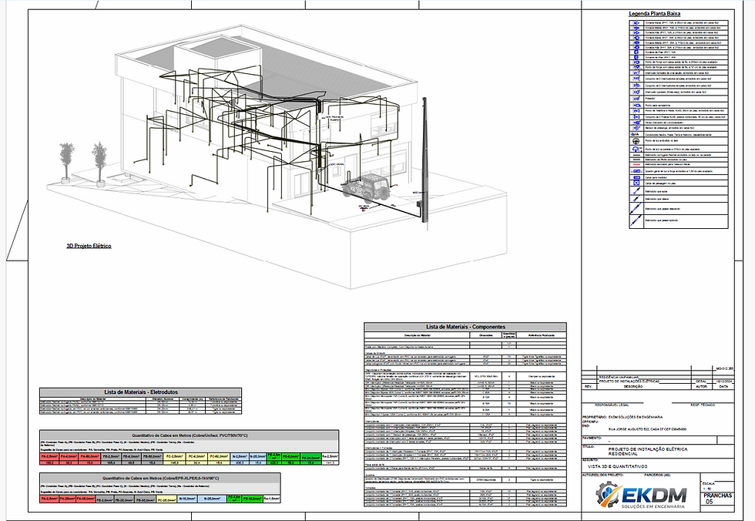Image resolution: width=755 pixels, height=521 pixels.
Task: Click the "3D Projeto Elétrico" view label
Action: (89, 246)
